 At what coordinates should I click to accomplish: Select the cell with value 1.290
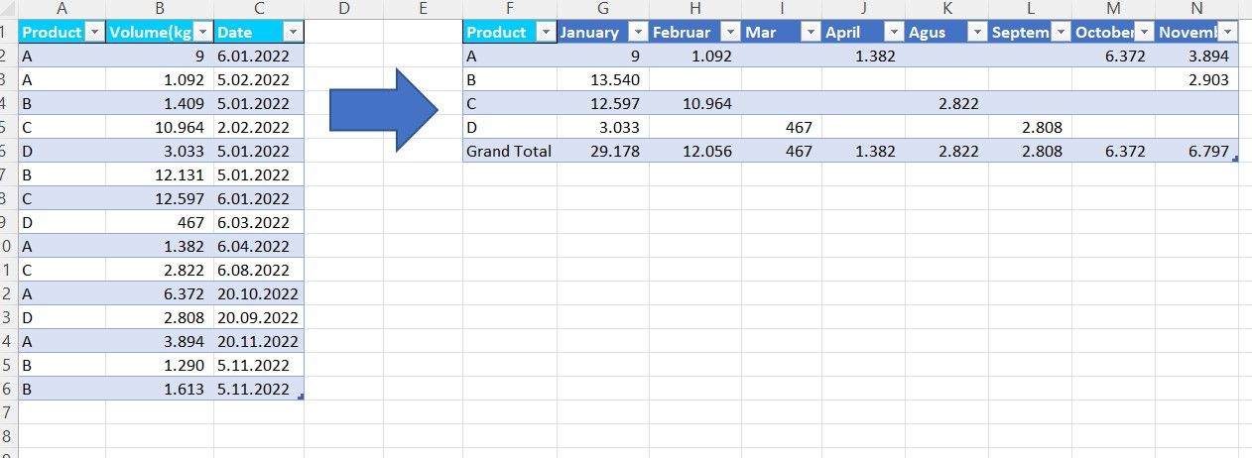tap(160, 366)
